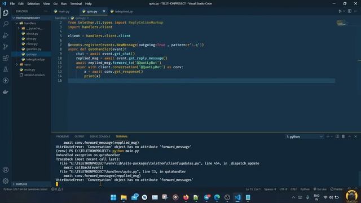This screenshot has height=203, width=361.
Task: Switch to the PROBLEMS panel tab
Action: pyautogui.click(x=63, y=136)
